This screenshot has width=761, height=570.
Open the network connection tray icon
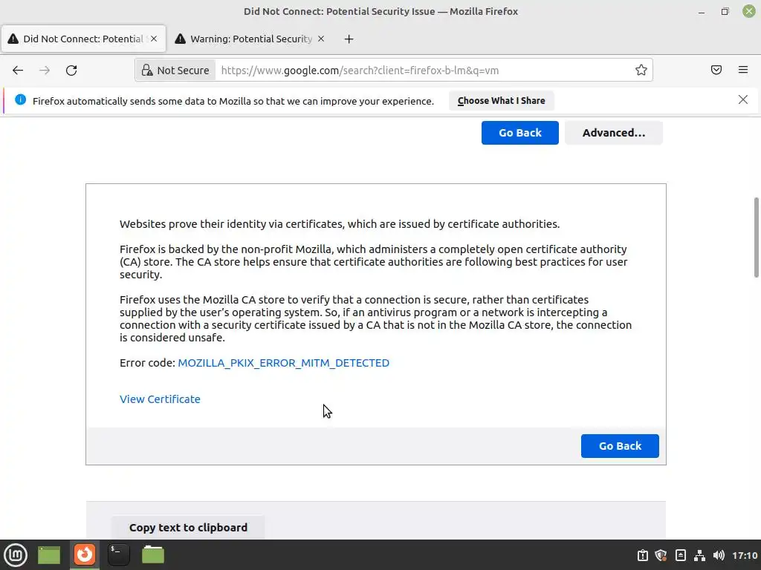coord(699,555)
